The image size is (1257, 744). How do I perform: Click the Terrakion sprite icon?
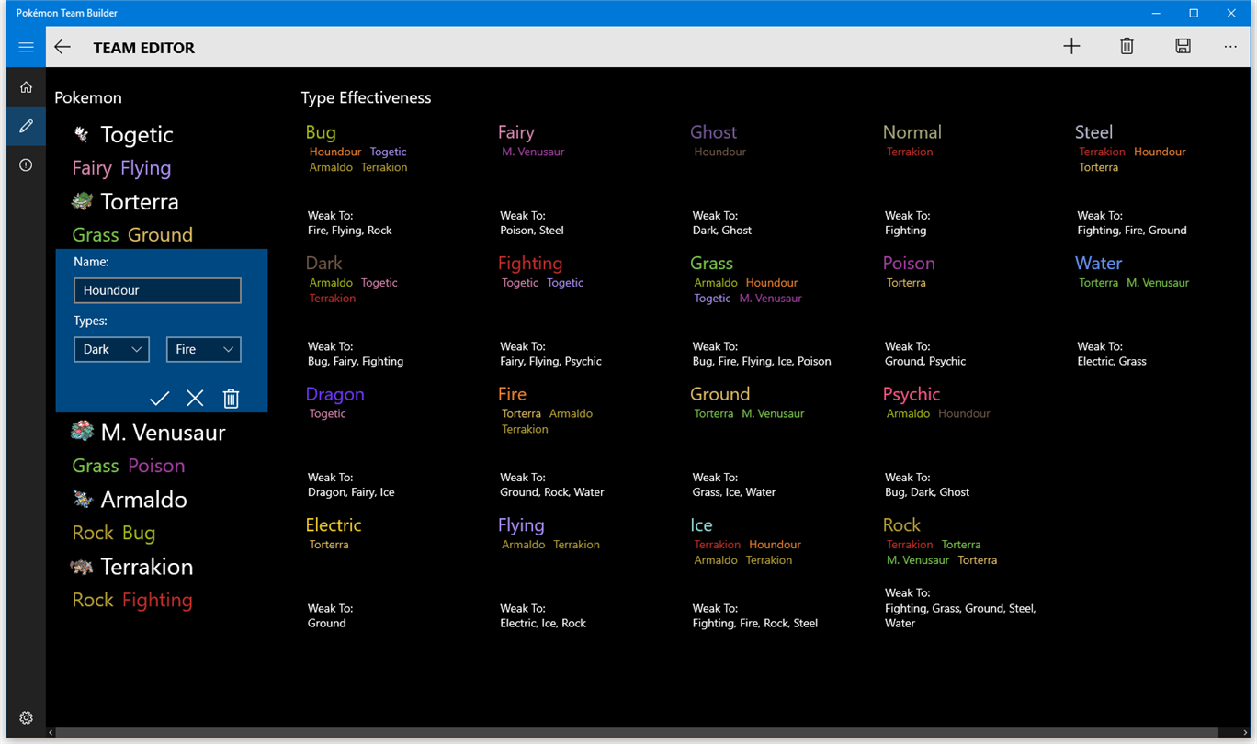click(x=82, y=567)
